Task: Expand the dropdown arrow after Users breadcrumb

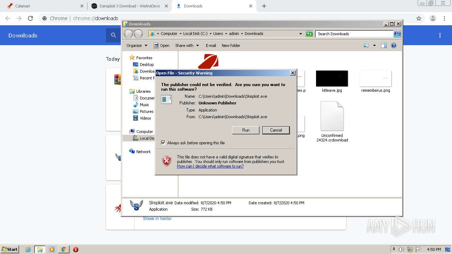Action: point(226,34)
